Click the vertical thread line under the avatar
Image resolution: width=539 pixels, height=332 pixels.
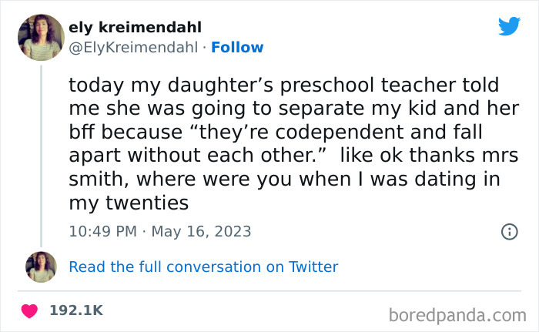pos(41,154)
